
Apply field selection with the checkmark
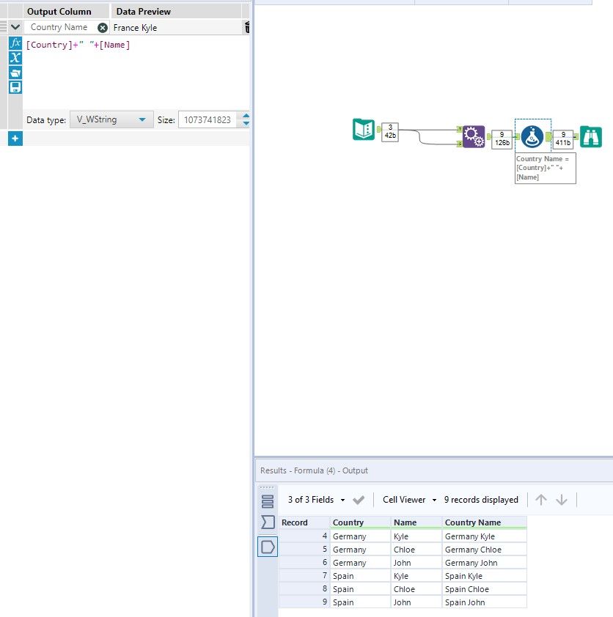[359, 500]
